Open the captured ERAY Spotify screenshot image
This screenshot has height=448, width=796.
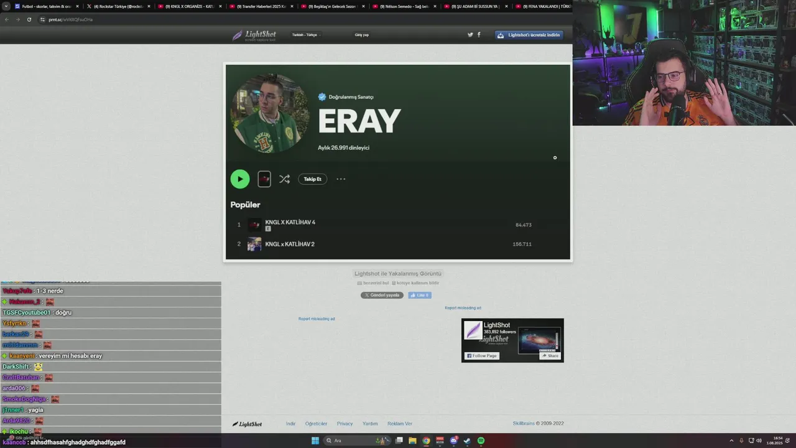398,162
